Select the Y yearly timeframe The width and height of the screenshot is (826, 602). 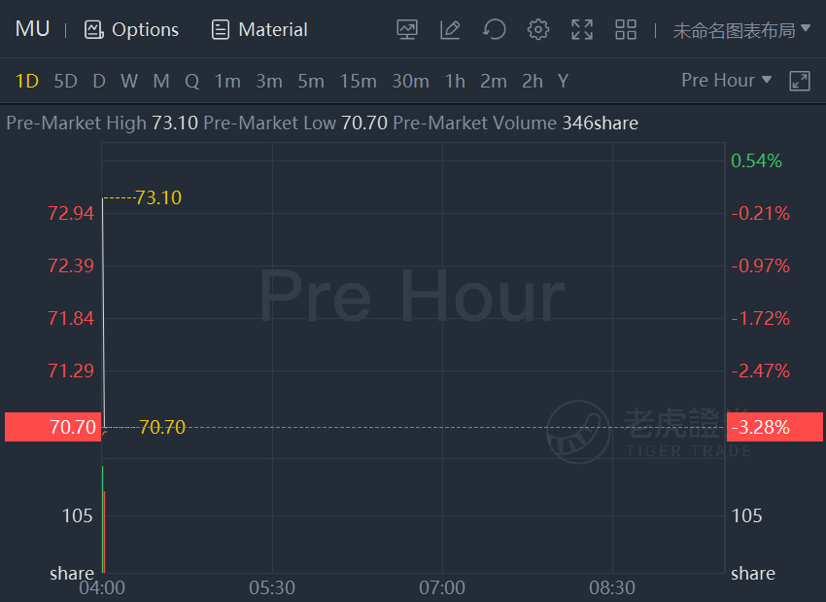pos(563,81)
